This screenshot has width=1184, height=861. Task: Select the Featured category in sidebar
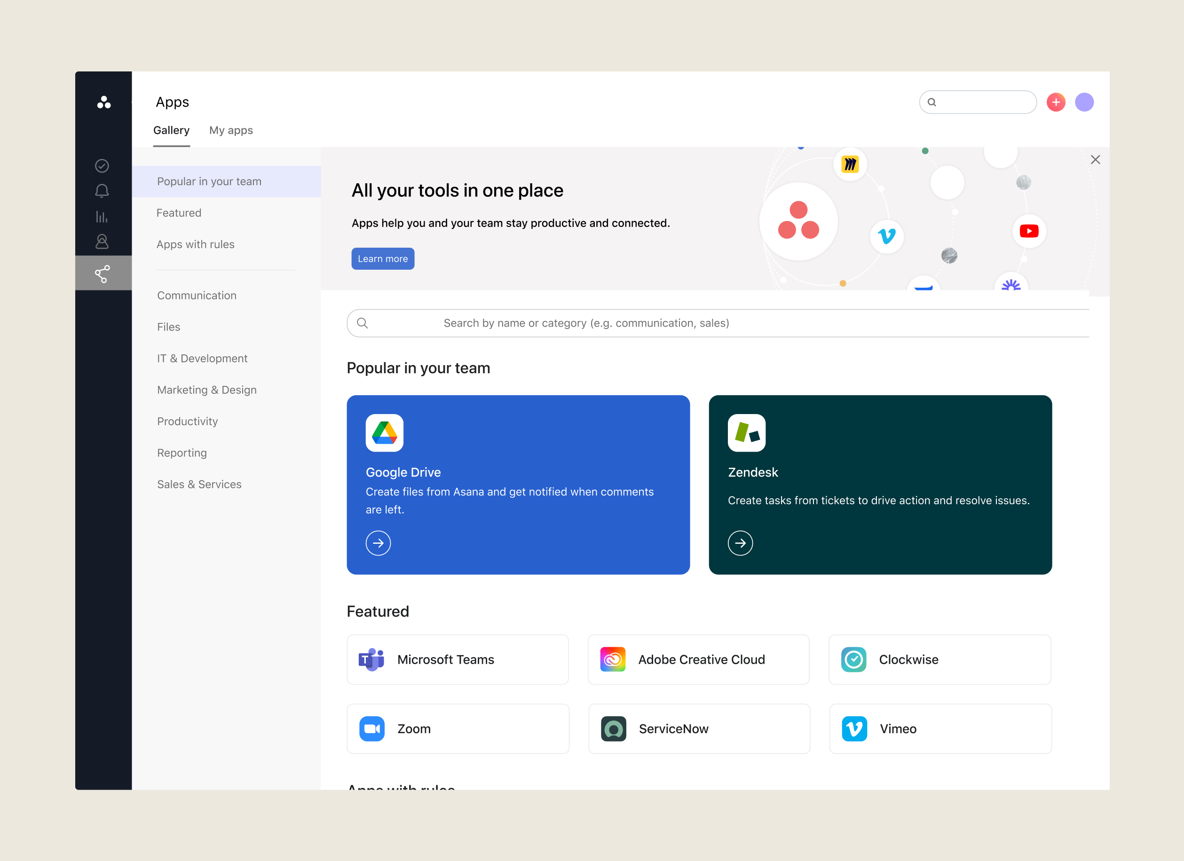pyautogui.click(x=179, y=213)
